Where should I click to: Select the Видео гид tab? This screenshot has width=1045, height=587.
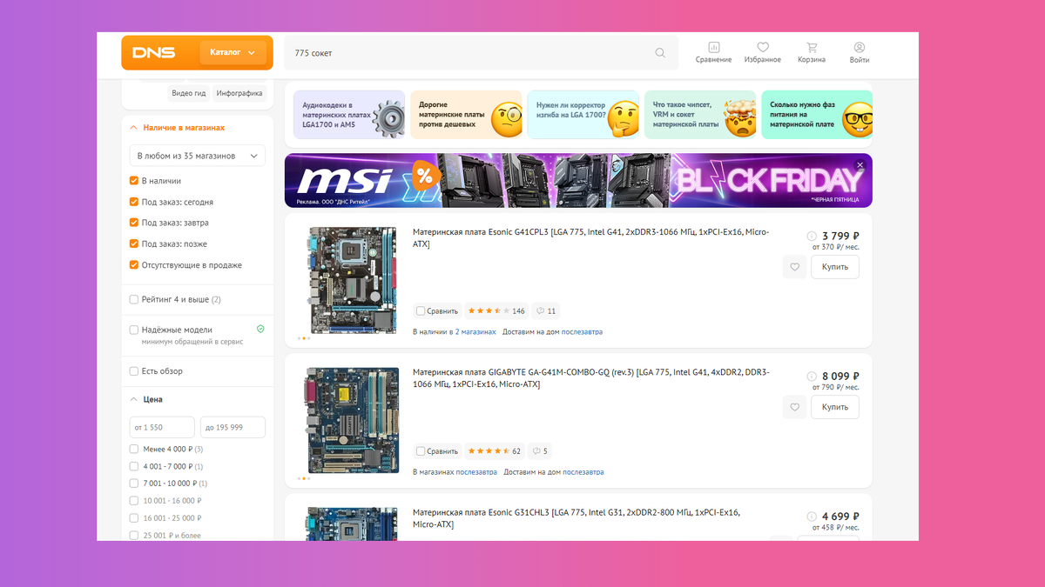point(188,93)
